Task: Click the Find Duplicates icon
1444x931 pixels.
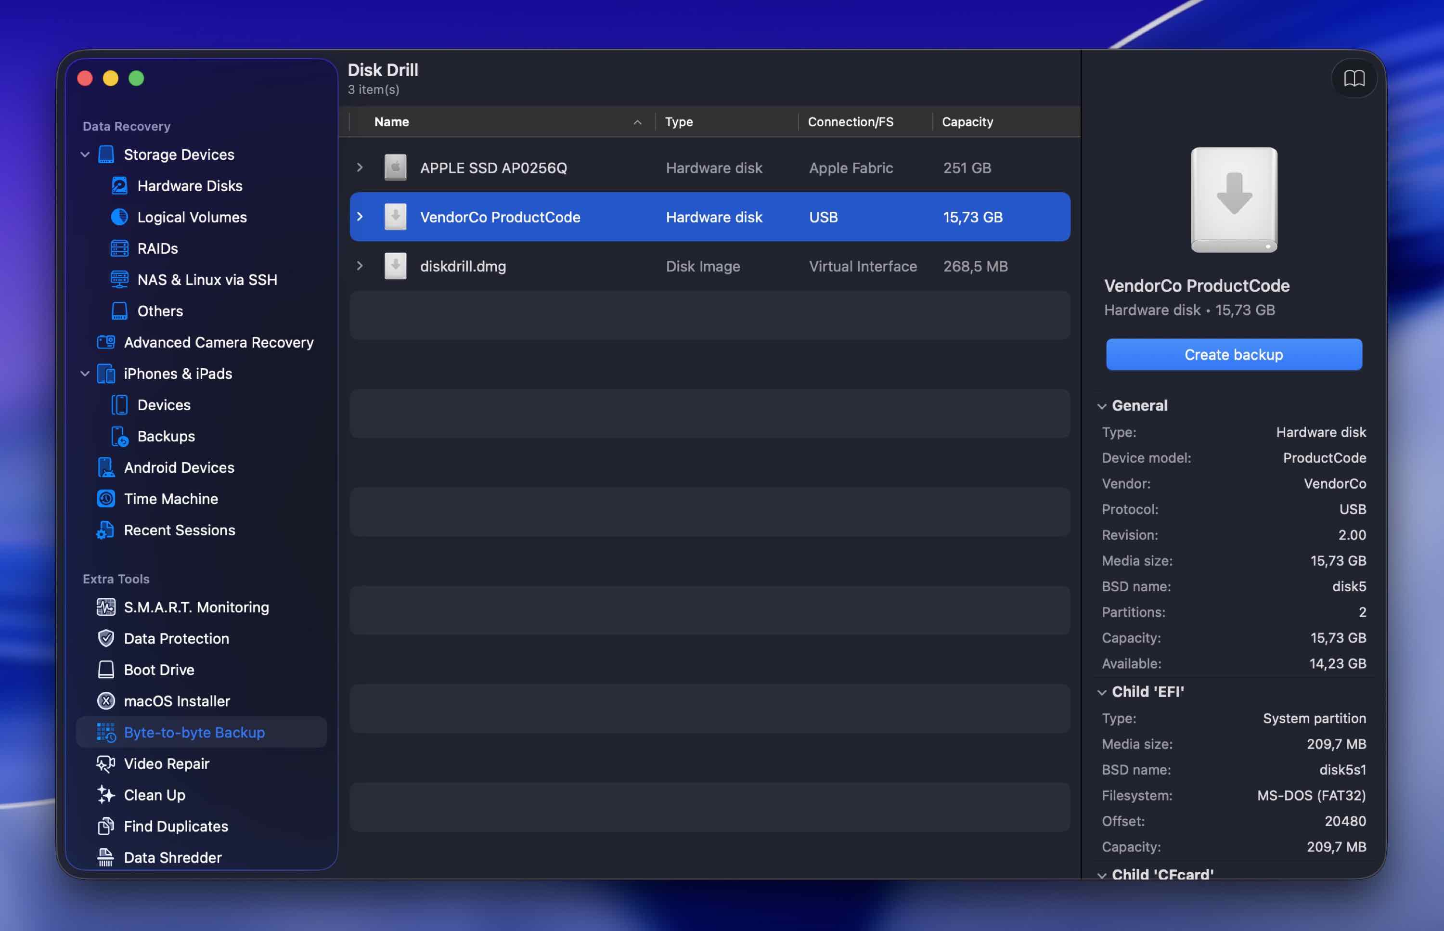Action: pyautogui.click(x=106, y=827)
